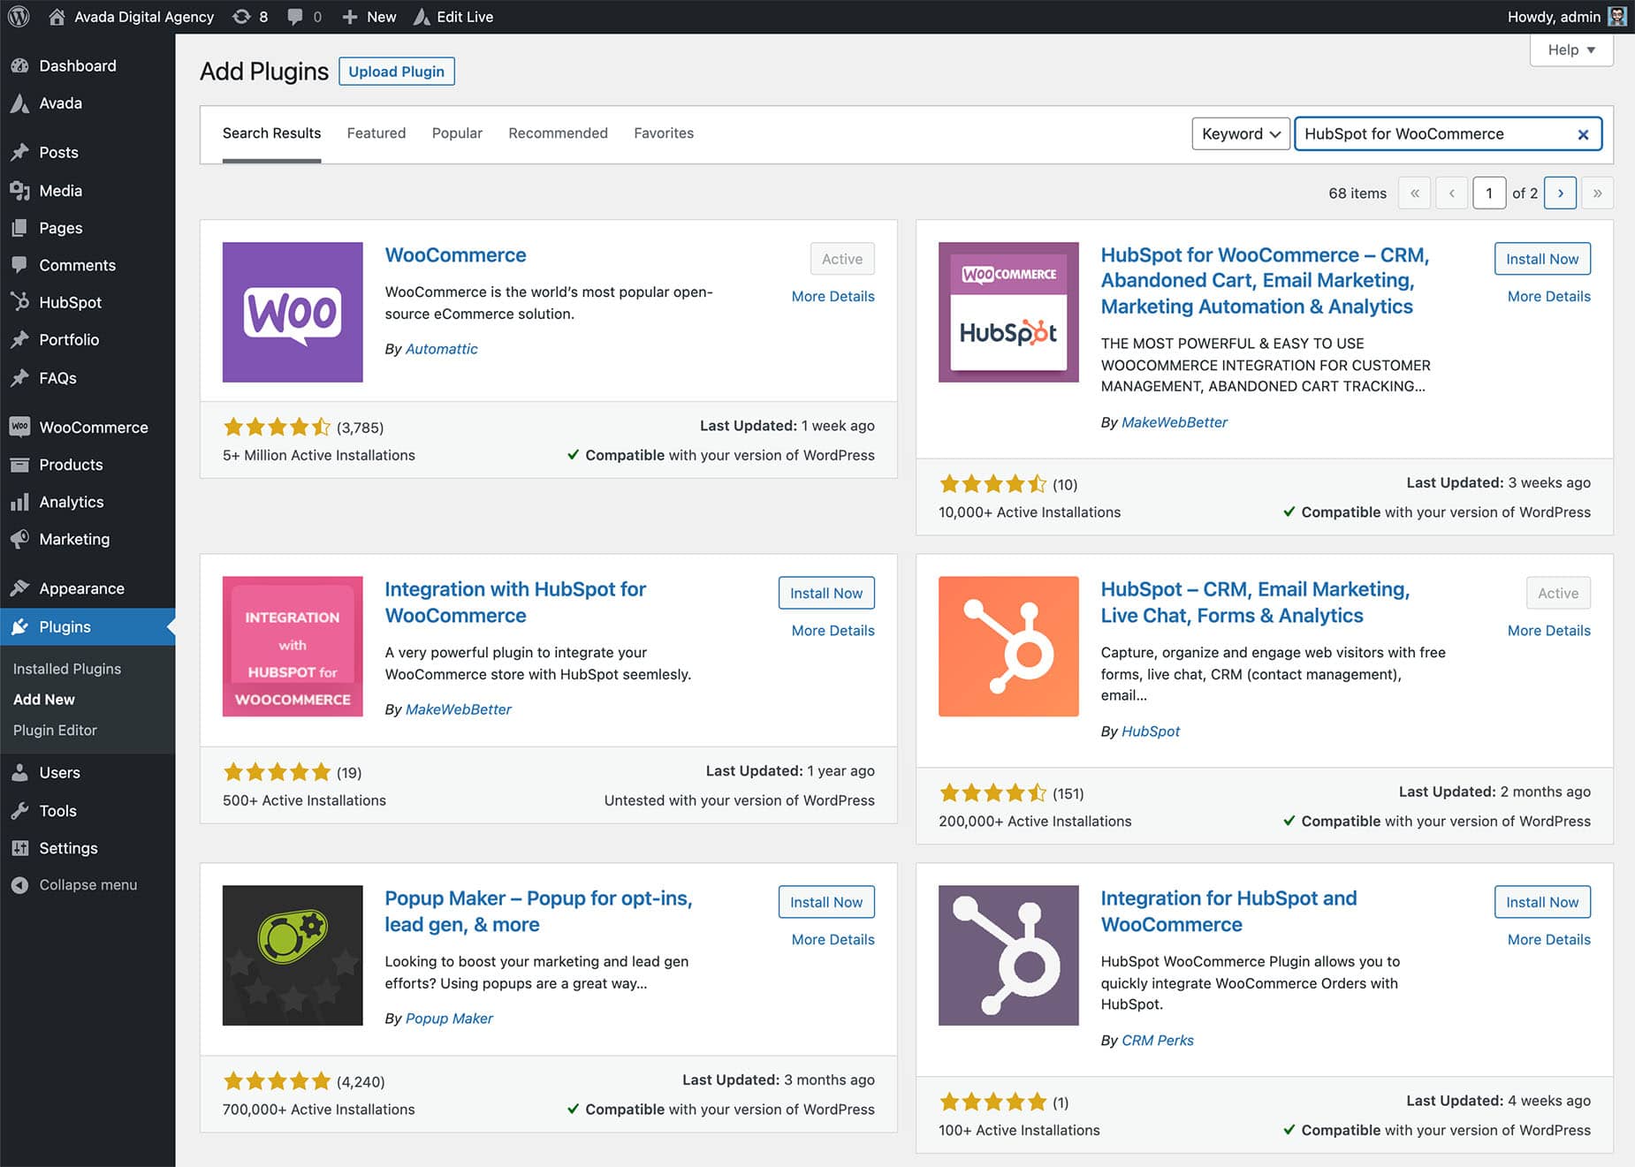Open More Details for WooCommerce plugin
This screenshot has width=1635, height=1167.
point(833,296)
